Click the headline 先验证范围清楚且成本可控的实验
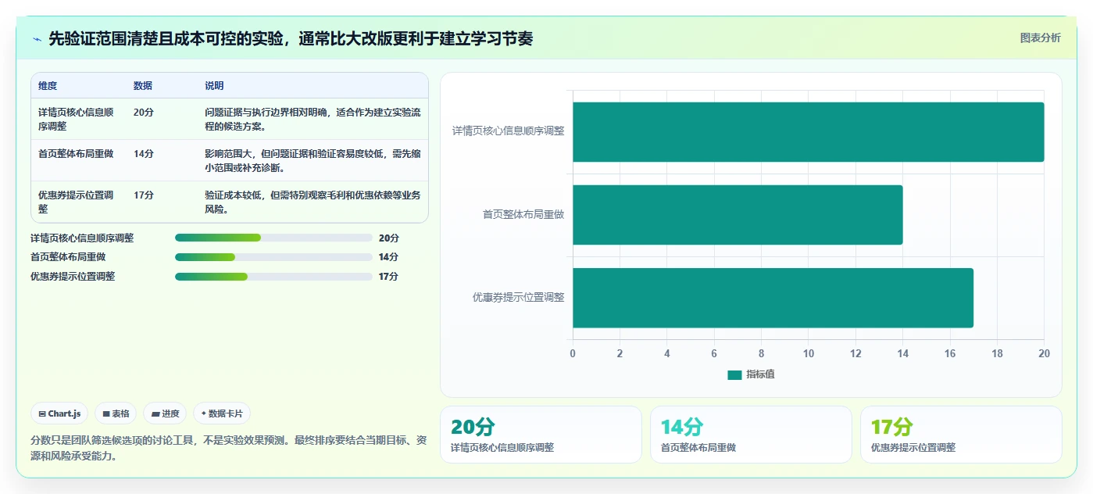Screen dimensions: 1093x494 [x=291, y=38]
